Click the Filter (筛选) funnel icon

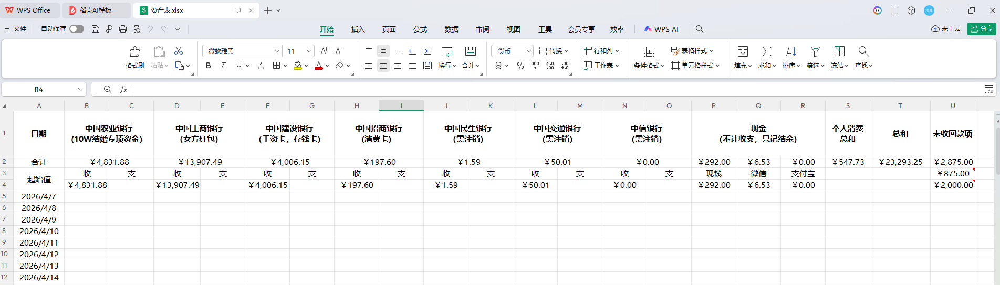tap(815, 51)
